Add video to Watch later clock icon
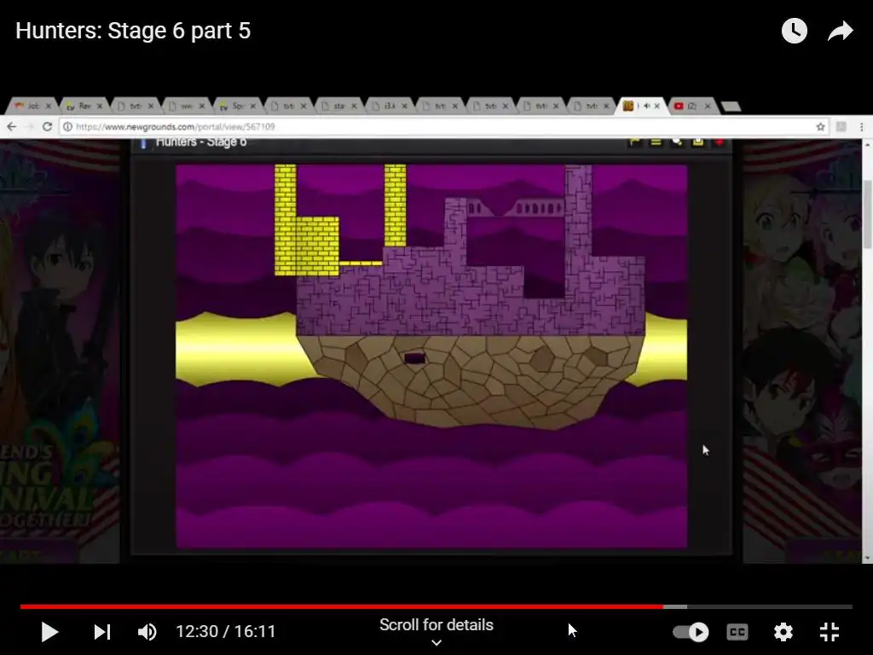Image resolution: width=873 pixels, height=655 pixels. [794, 31]
